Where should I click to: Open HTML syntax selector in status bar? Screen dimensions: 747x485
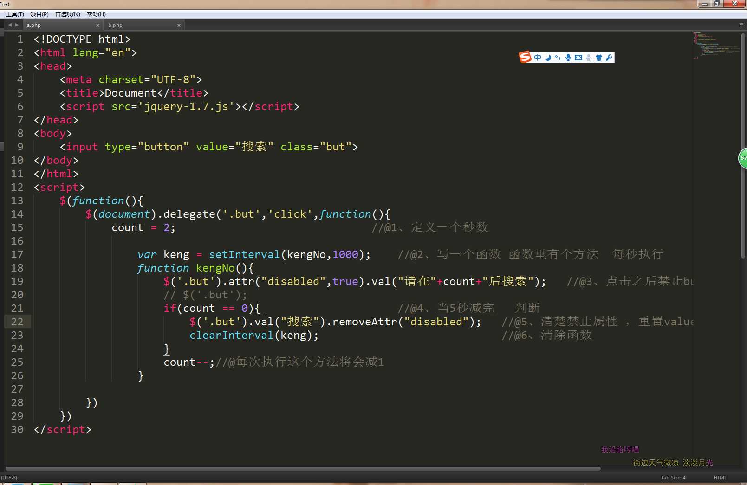click(720, 478)
